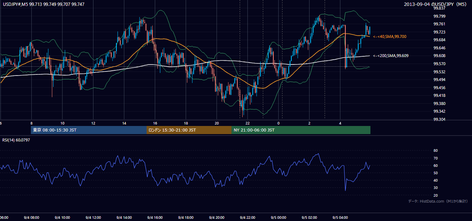Image resolution: width=472 pixels, height=221 pixels.
Task: Click the 99.761 price axis label
Action: 439,24
